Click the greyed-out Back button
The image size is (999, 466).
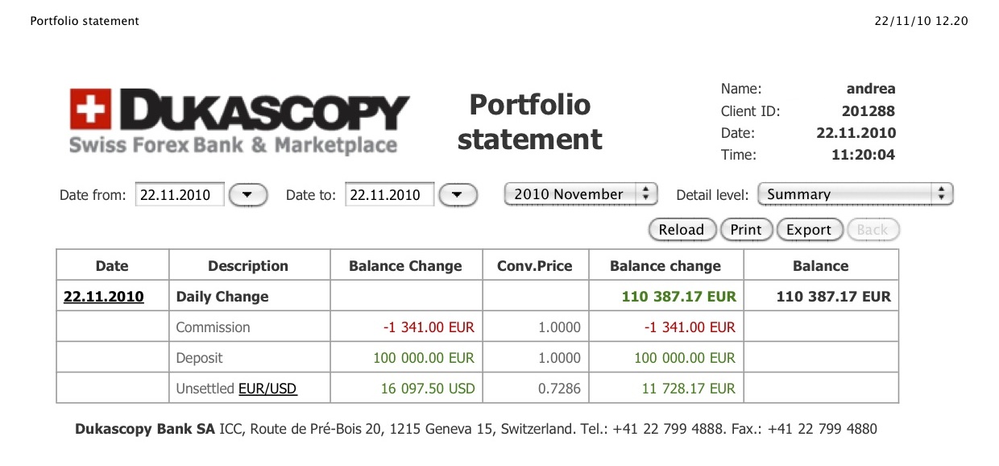pyautogui.click(x=872, y=230)
